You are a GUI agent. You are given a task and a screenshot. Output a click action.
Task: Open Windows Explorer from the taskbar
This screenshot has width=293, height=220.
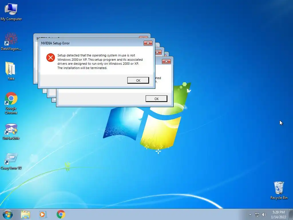pos(25,214)
